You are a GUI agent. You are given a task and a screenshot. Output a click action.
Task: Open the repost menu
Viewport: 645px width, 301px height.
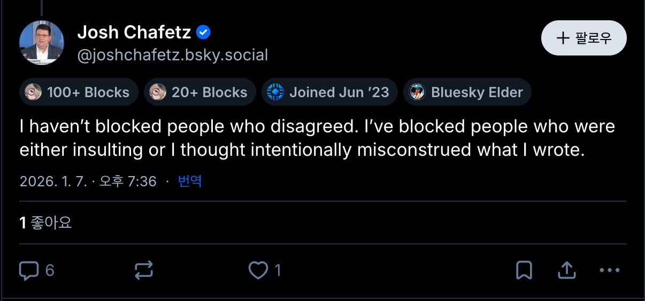[x=144, y=271]
